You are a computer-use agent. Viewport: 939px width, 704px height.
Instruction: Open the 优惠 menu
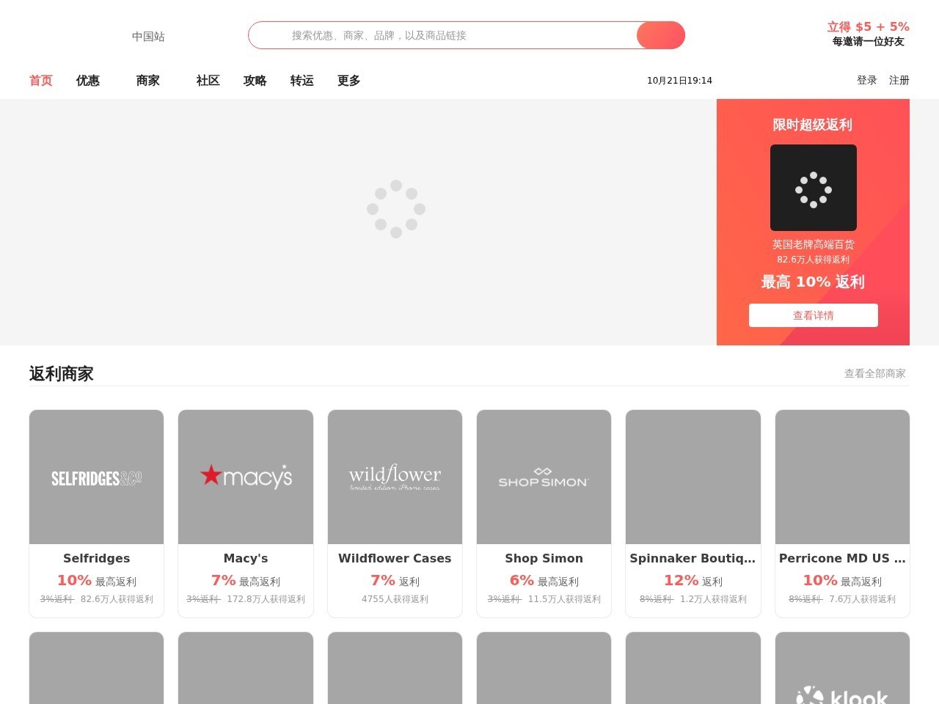tap(88, 81)
